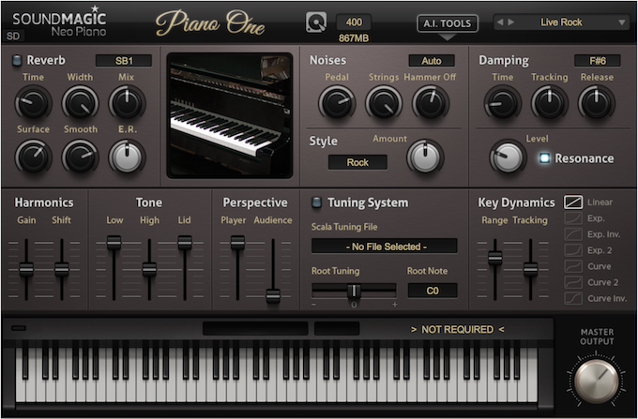Select the Exp. curve icon
Viewport: 638px width, 419px height.
click(573, 218)
